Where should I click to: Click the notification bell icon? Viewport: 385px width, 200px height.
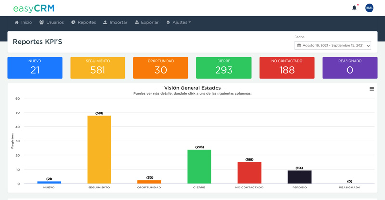(x=354, y=8)
